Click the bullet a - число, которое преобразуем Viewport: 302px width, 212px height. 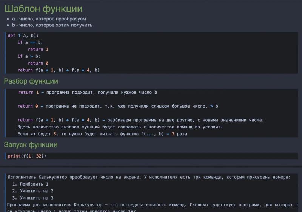(x=49, y=19)
